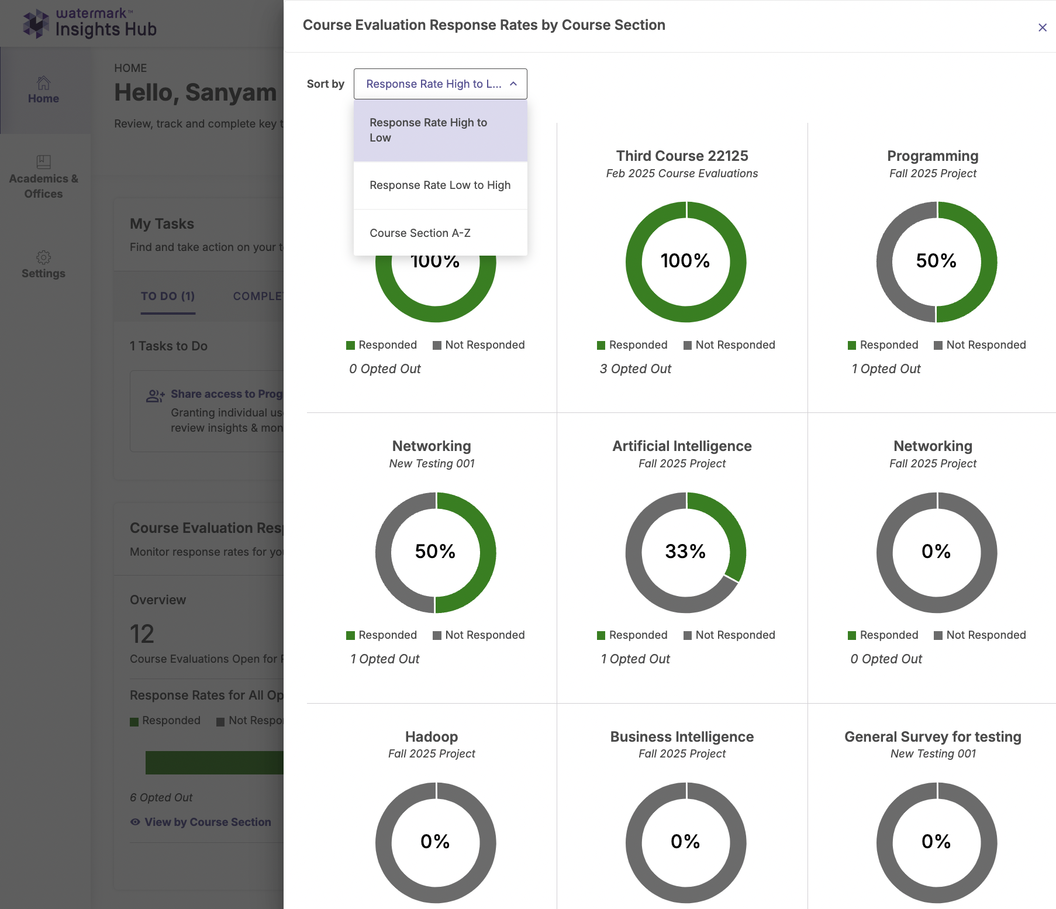Click the Artificial Intelligence course title
The image size is (1056, 909).
682,446
